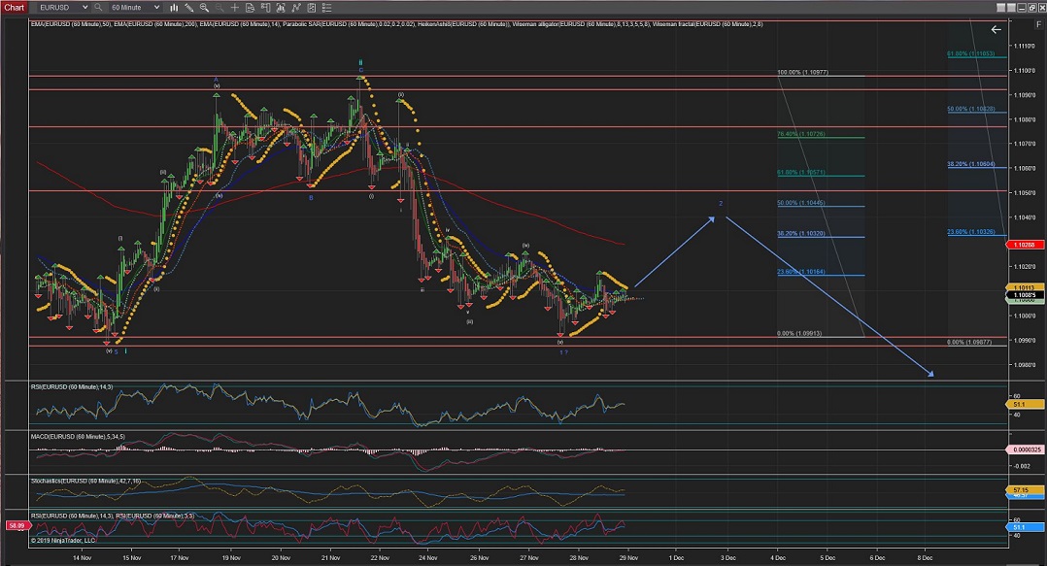Select the RSI(EURUSD (60 Minute),14,3) panel label
The image size is (1047, 566).
point(72,387)
